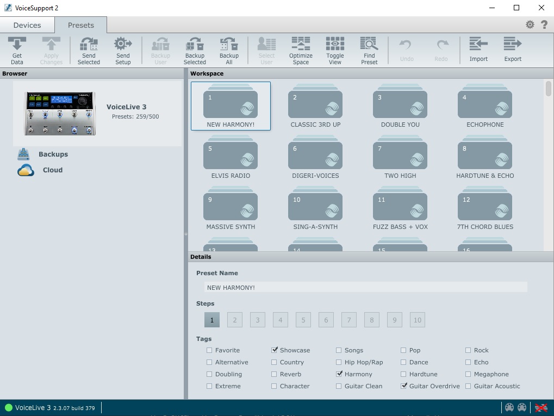Enable the Favorite tag checkbox
The width and height of the screenshot is (554, 416).
pos(210,350)
